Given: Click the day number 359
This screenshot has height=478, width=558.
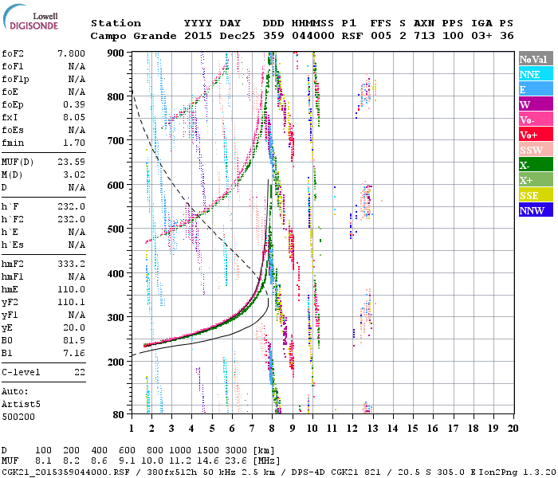Looking at the screenshot, I should coord(273,36).
